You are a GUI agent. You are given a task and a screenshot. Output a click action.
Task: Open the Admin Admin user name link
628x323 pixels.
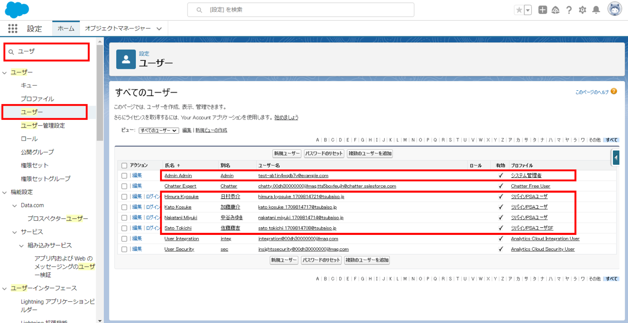178,176
